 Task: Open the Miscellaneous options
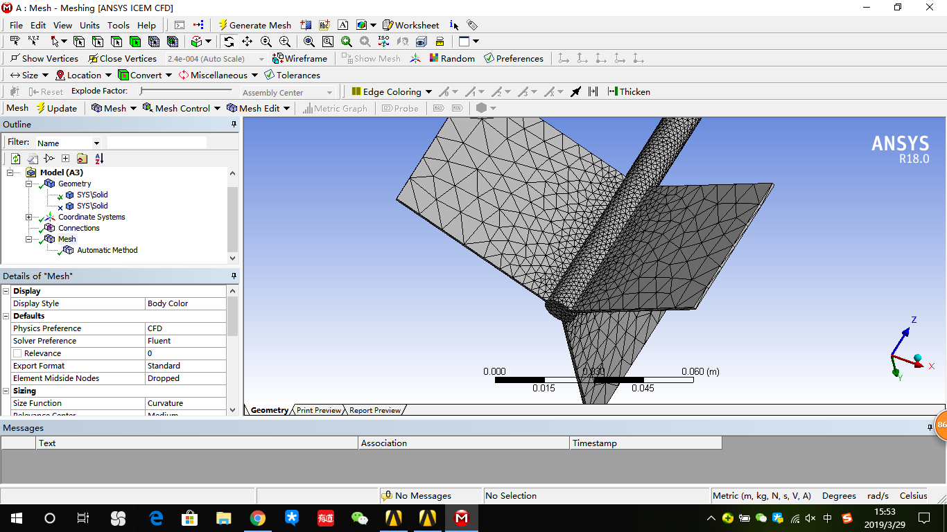pyautogui.click(x=218, y=75)
